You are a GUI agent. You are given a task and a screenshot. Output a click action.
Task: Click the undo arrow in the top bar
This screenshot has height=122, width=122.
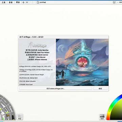(x=30, y=2)
